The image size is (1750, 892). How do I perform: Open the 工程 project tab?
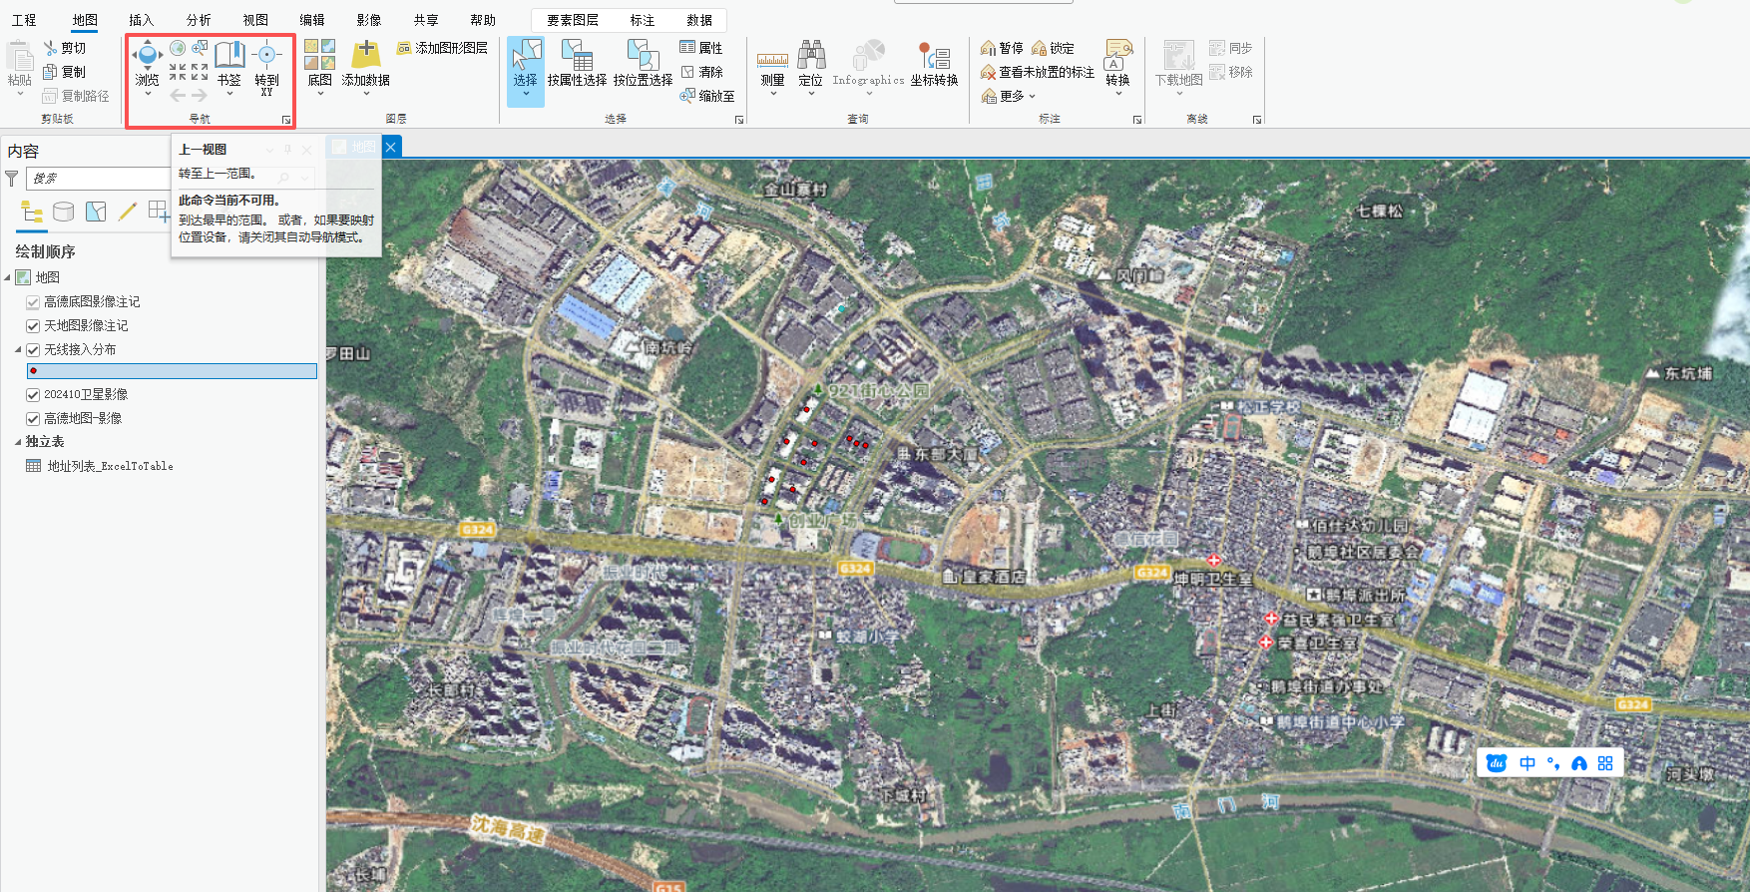tap(24, 20)
